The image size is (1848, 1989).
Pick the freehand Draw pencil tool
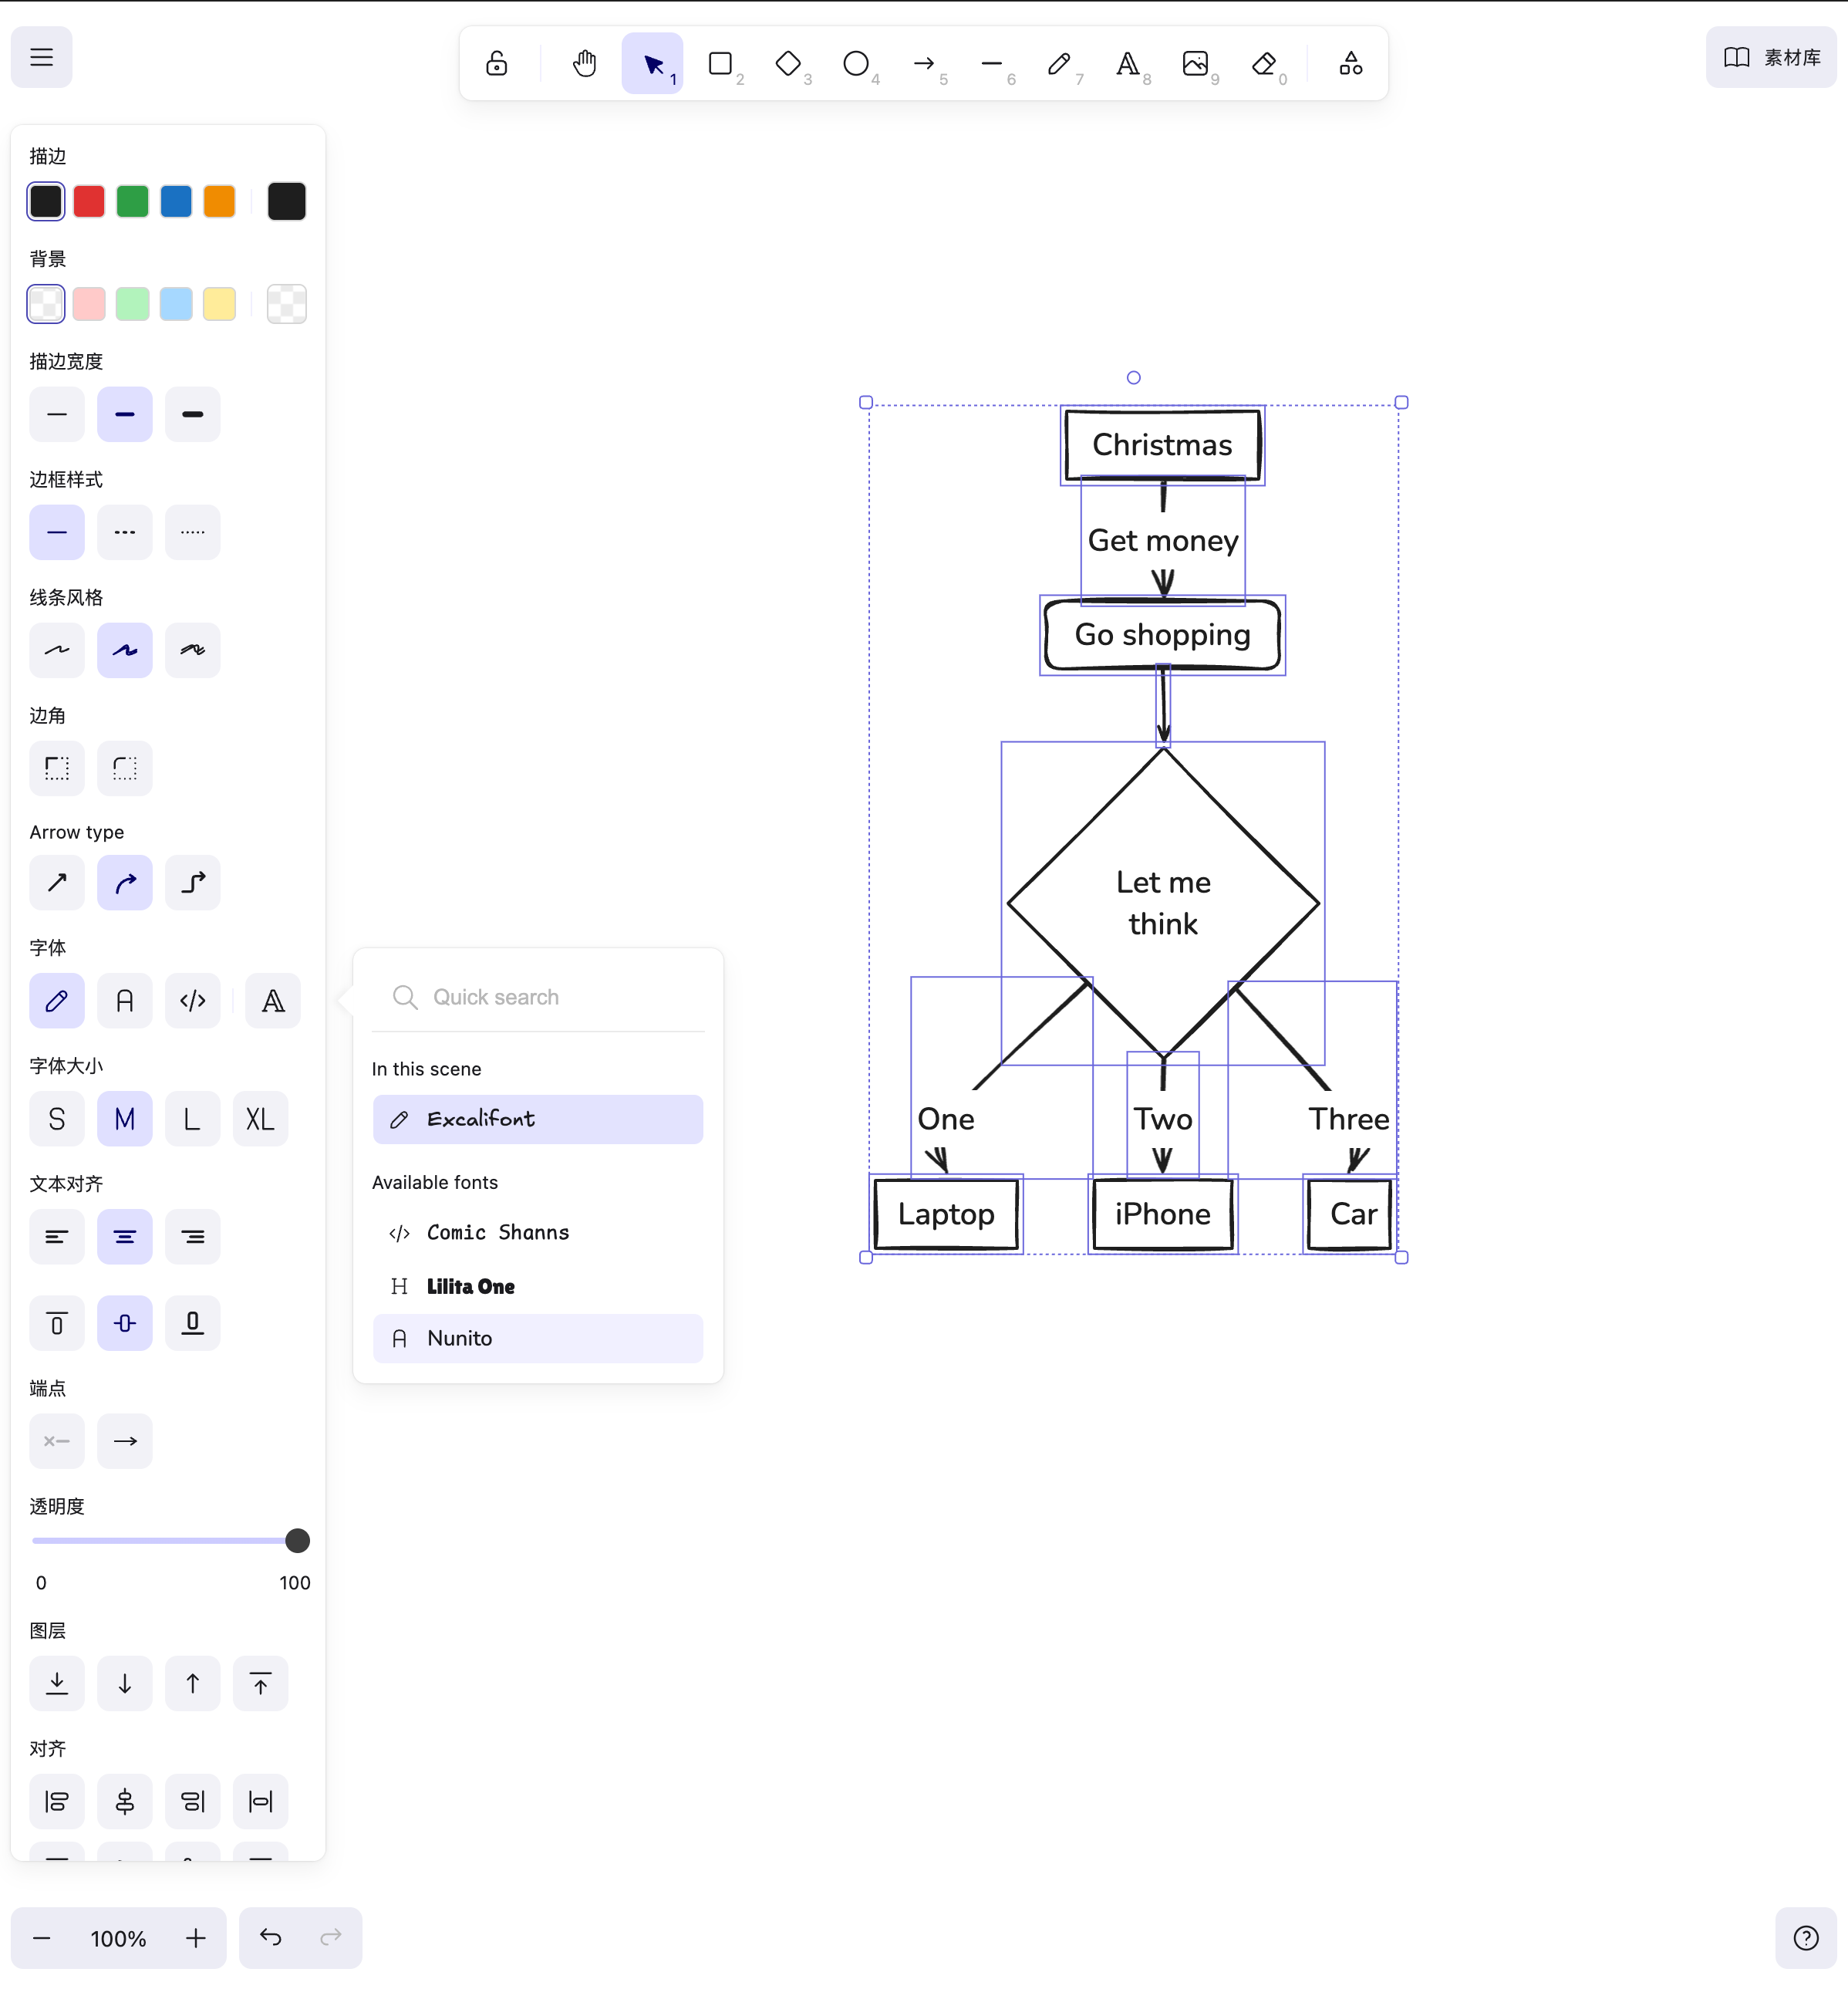1059,64
